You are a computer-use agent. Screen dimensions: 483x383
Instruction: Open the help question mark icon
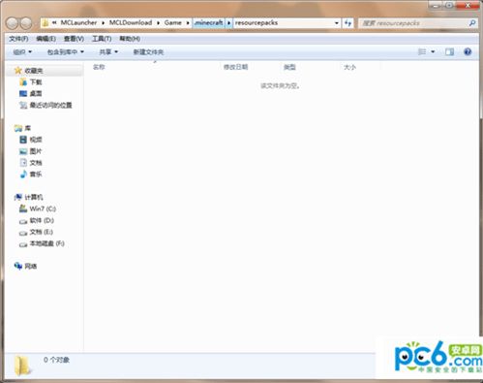coord(468,51)
